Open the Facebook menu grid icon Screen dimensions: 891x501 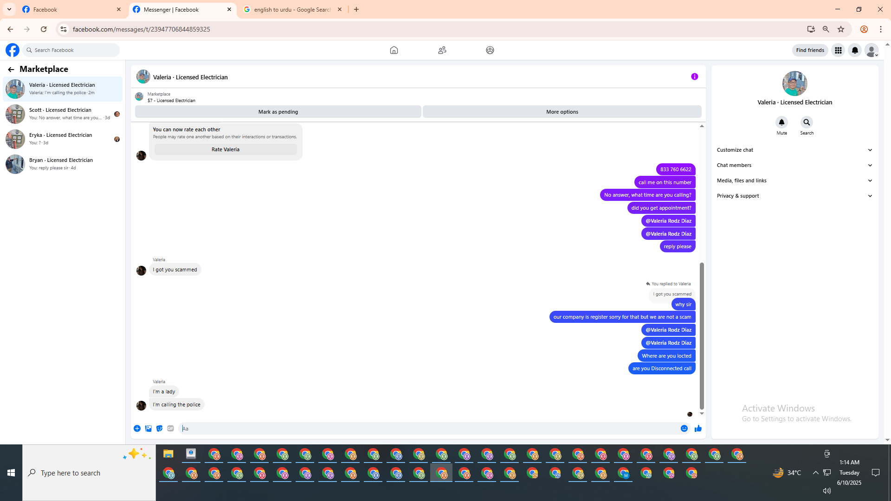point(838,50)
